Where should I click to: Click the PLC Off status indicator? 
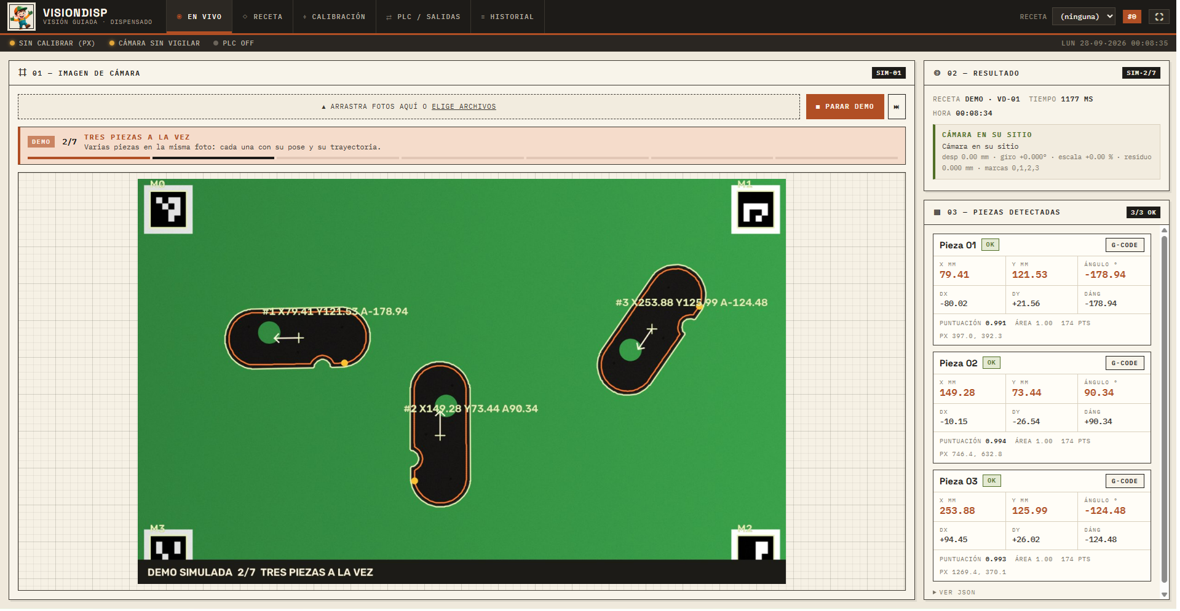tap(234, 43)
